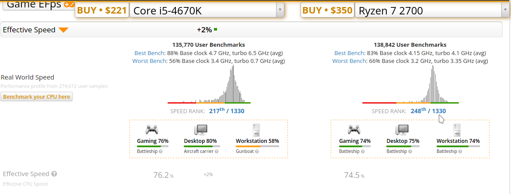
Task: Click the +2% value in Effective Speed header
Action: [204, 30]
